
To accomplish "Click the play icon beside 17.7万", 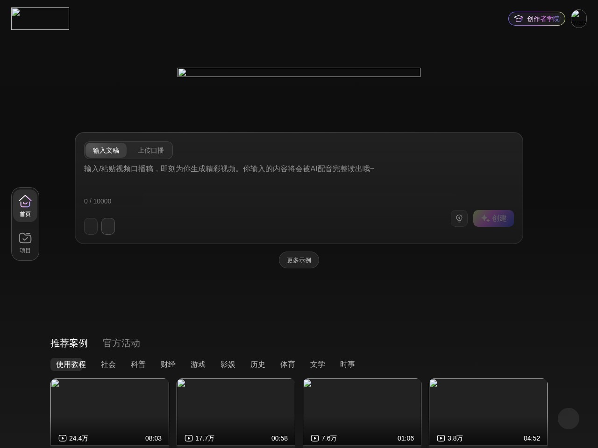I will click(x=189, y=438).
